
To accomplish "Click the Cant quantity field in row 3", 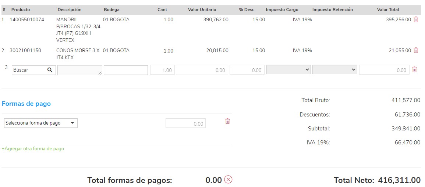I will pos(162,70).
